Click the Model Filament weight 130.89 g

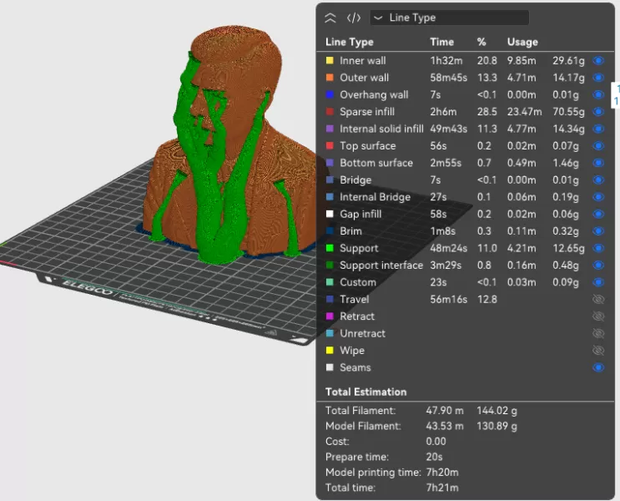(497, 426)
